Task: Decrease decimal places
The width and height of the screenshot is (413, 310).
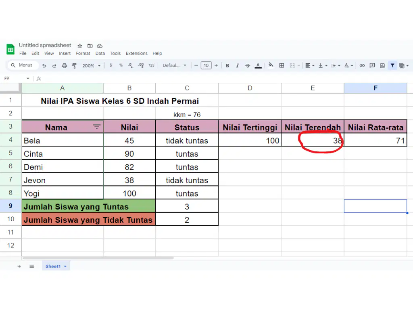Action: point(131,65)
